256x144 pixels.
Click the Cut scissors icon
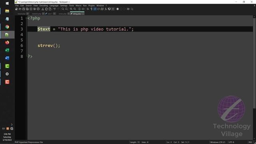point(43,9)
